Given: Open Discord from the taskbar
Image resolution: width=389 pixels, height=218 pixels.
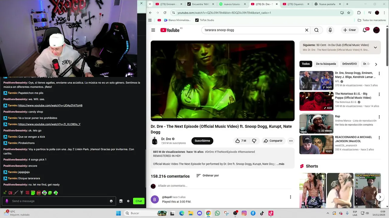Looking at the screenshot, I should click(199, 213).
